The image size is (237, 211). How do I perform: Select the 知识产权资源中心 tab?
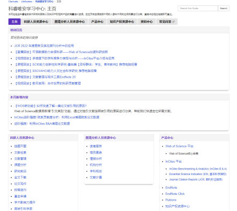tap(122, 21)
